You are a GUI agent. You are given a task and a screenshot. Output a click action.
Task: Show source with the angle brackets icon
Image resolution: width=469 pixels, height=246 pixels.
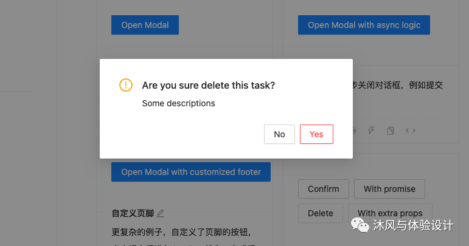tap(411, 131)
